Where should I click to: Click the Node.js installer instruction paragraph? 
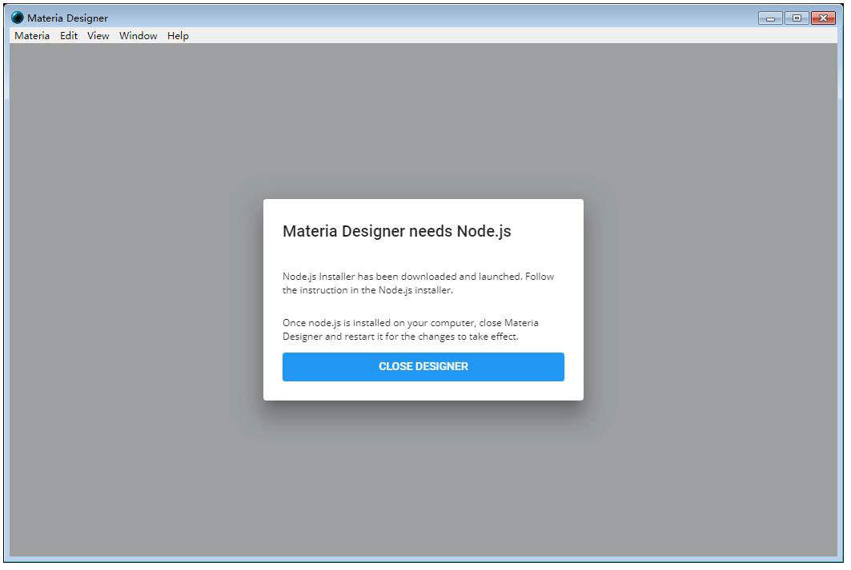click(x=418, y=283)
